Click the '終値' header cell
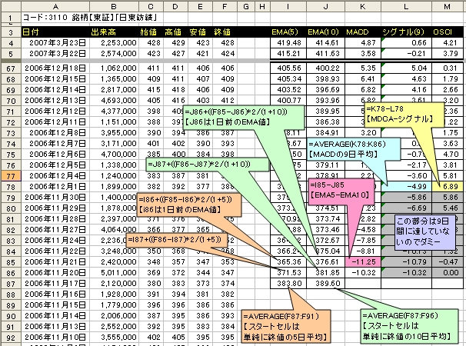 (225, 32)
